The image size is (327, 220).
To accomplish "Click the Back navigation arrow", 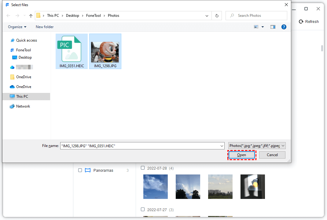I will coord(8,16).
